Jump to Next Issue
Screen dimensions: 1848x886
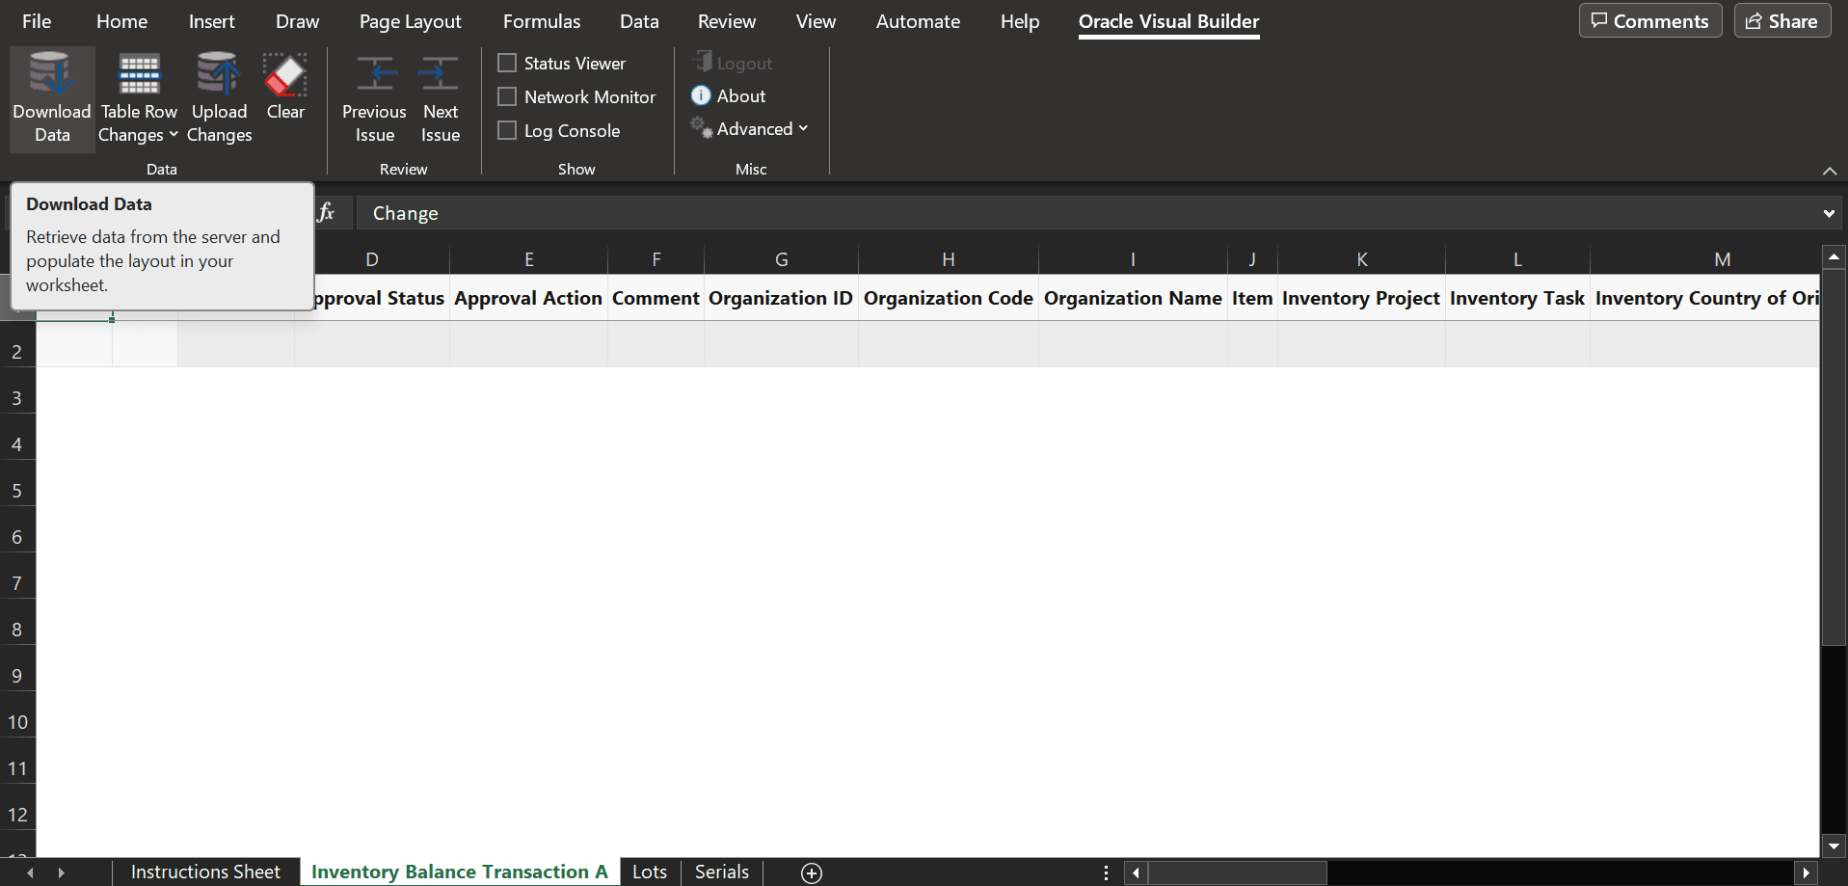coord(440,98)
